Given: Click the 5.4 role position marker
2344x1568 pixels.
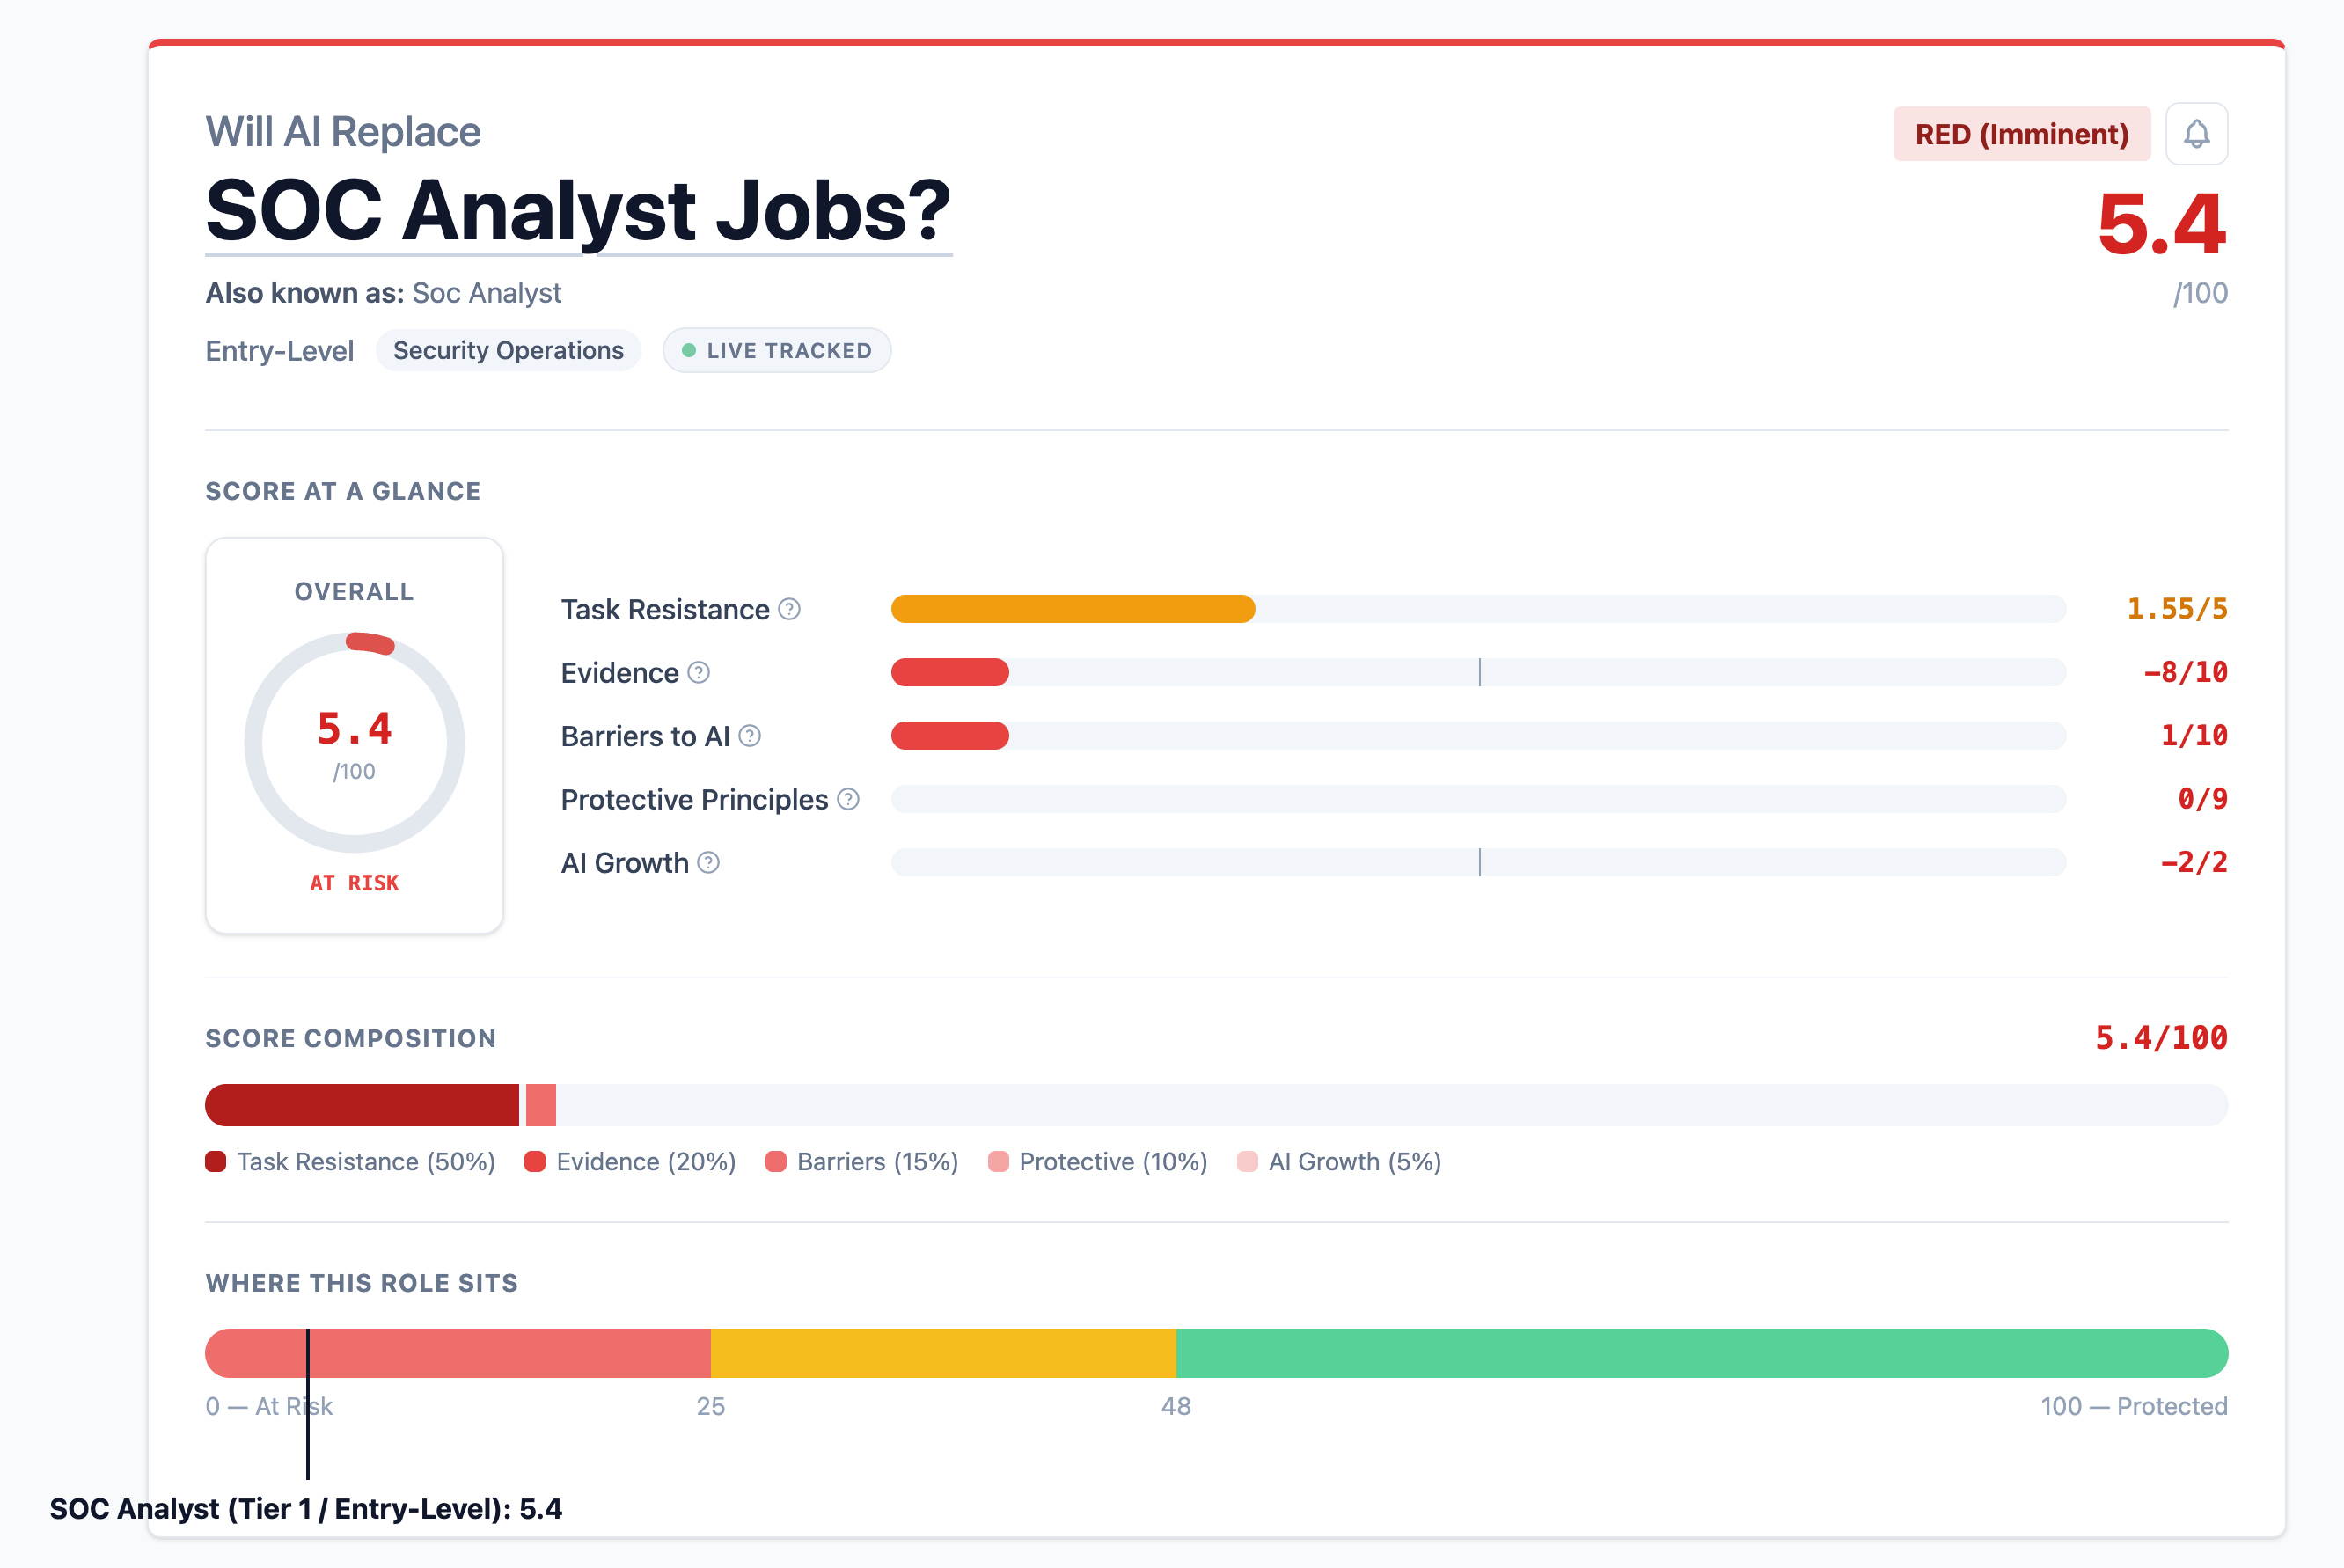Looking at the screenshot, I should [x=308, y=1403].
